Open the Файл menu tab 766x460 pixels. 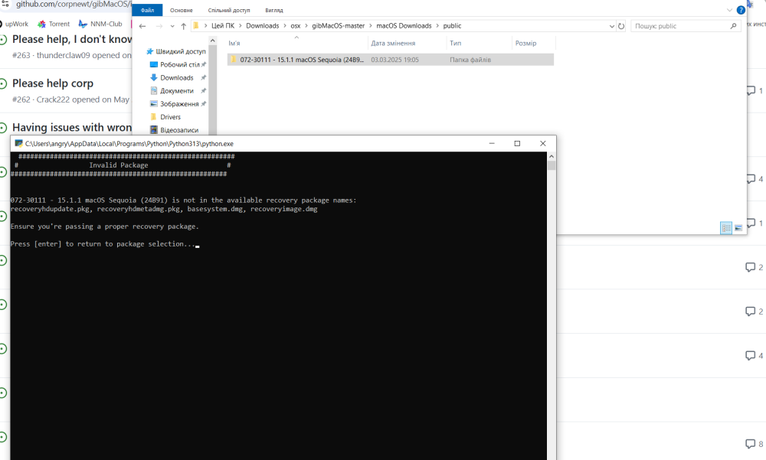(147, 10)
